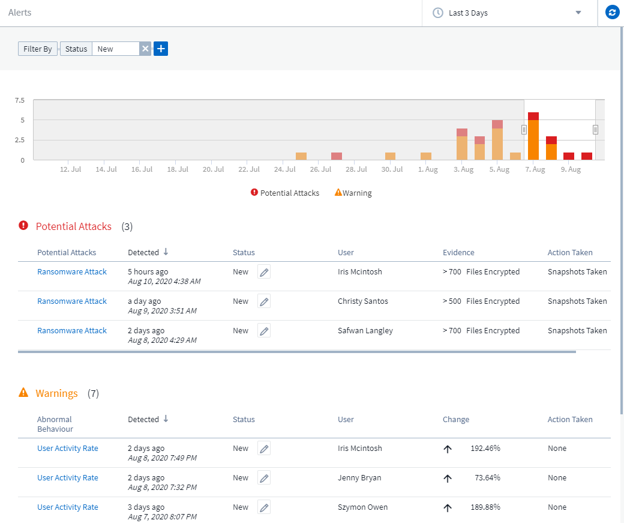624x523 pixels.
Task: Click the right chart range handle
Action: click(595, 129)
